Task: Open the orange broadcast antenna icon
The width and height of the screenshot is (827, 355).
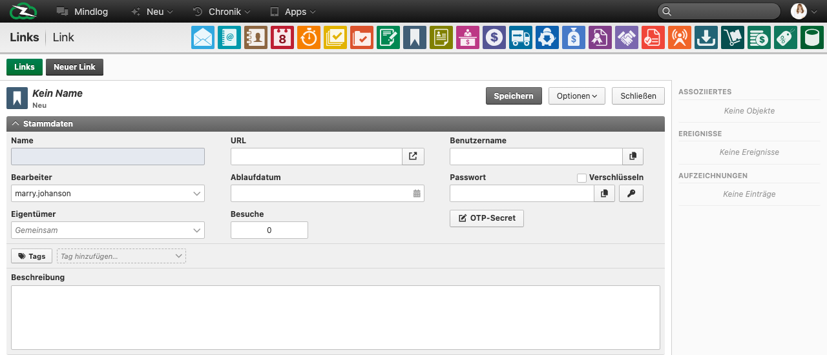Action: [680, 37]
